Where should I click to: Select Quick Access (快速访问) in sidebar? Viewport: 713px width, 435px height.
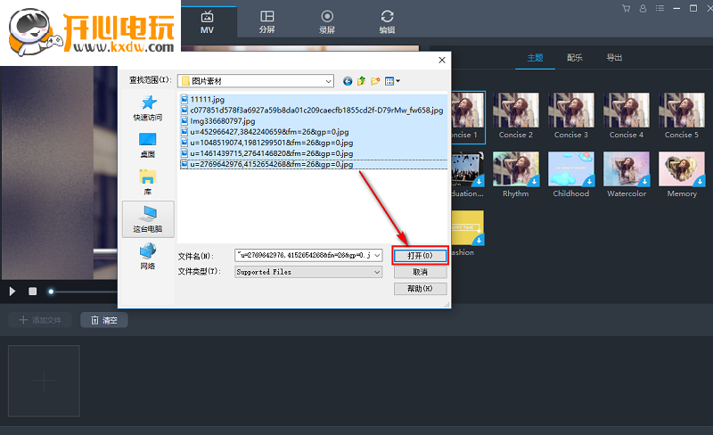148,107
